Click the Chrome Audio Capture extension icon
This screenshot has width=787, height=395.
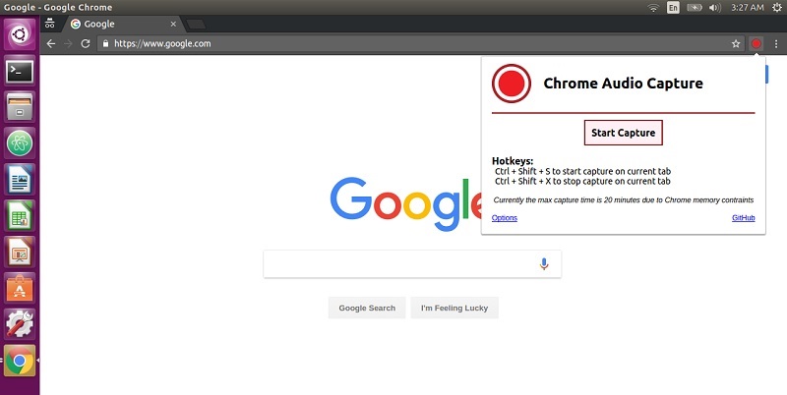pos(756,43)
